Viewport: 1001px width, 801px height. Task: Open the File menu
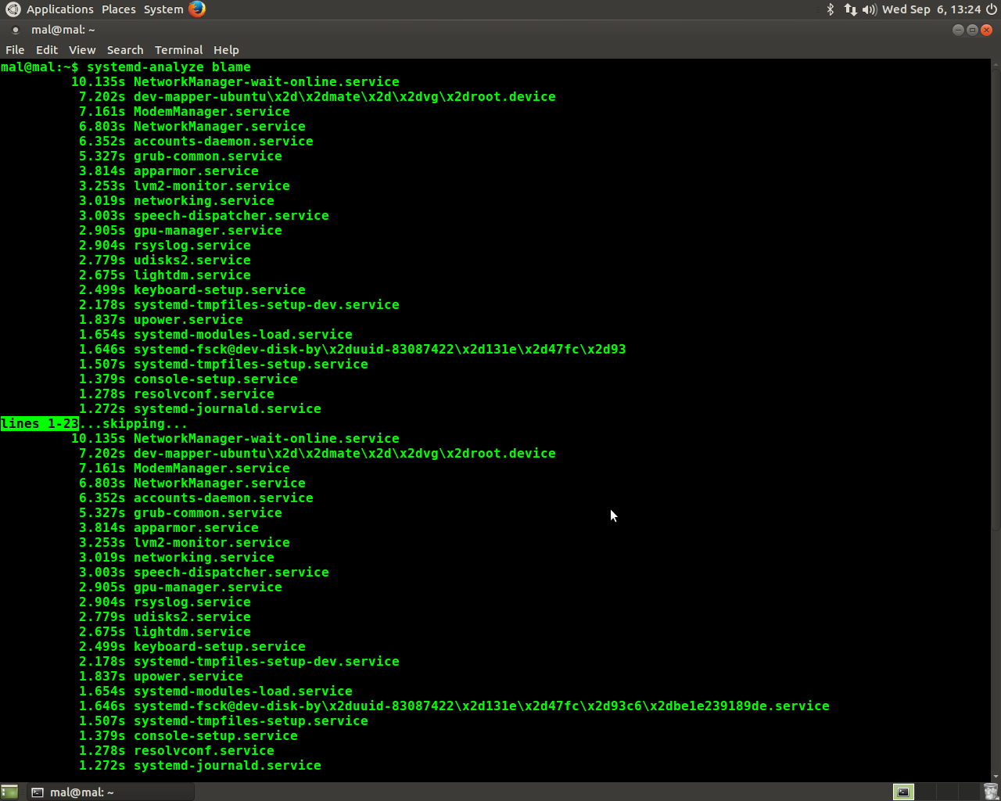[x=15, y=49]
